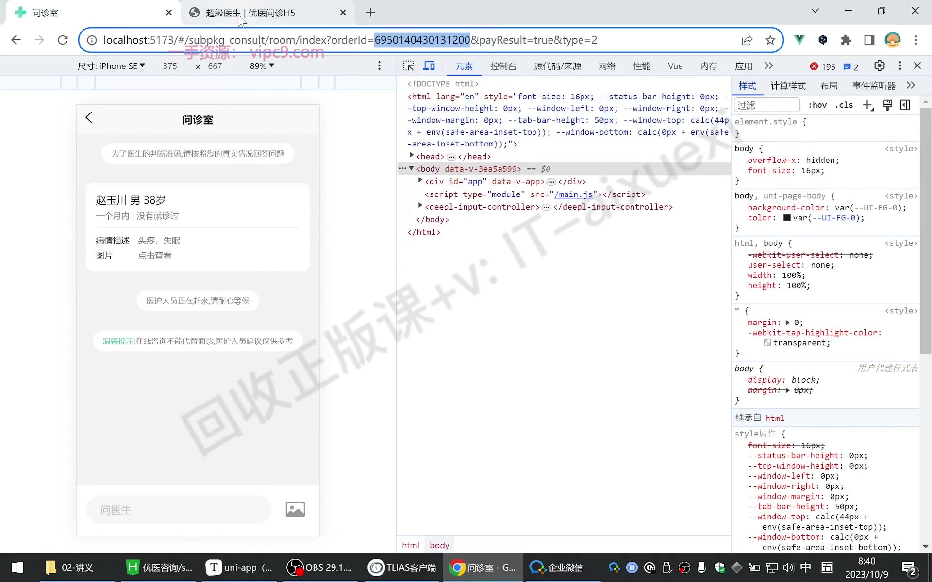Expand the head element node
The image size is (932, 582).
[412, 156]
